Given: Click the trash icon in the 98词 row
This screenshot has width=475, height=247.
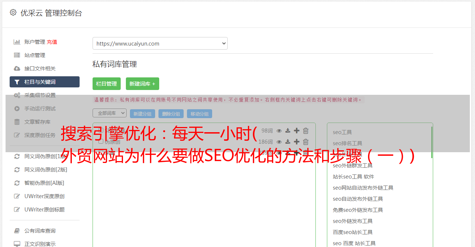Looking at the screenshot, I should coord(306,130).
